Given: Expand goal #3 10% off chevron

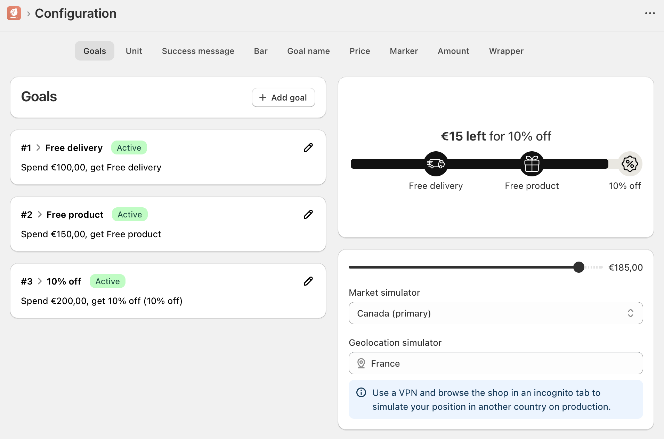Looking at the screenshot, I should (40, 281).
